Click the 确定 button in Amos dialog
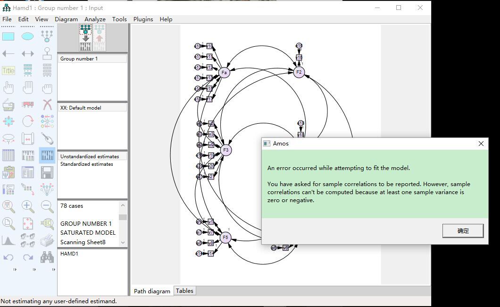This screenshot has width=500, height=307. point(463,231)
